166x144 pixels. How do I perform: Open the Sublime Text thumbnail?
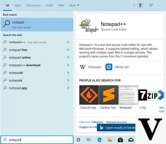(x=109, y=95)
